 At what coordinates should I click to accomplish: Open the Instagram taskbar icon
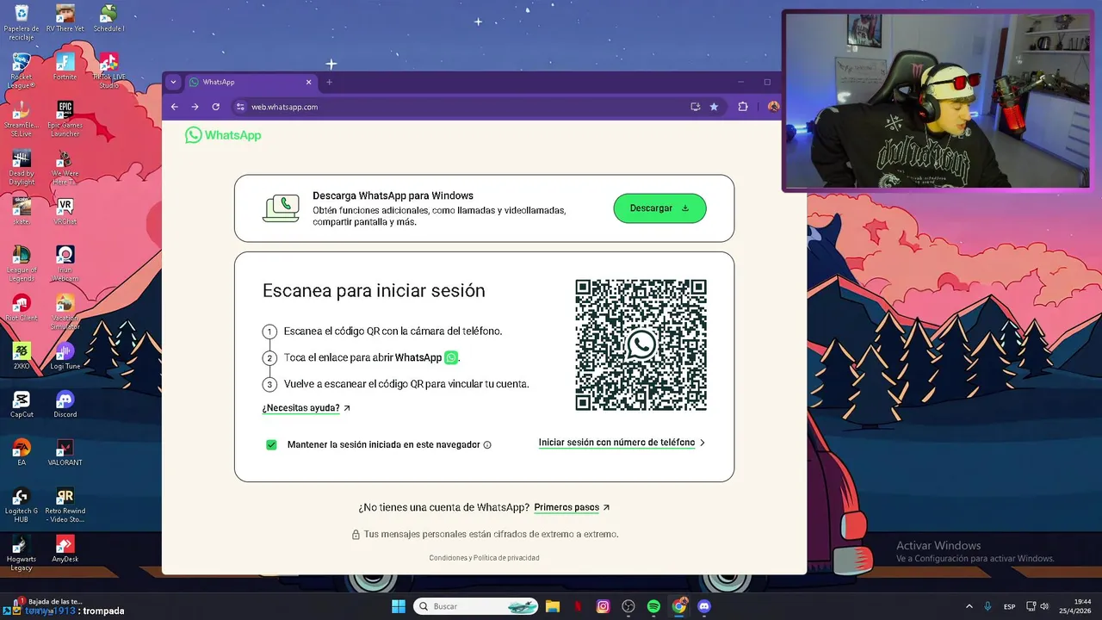point(604,606)
